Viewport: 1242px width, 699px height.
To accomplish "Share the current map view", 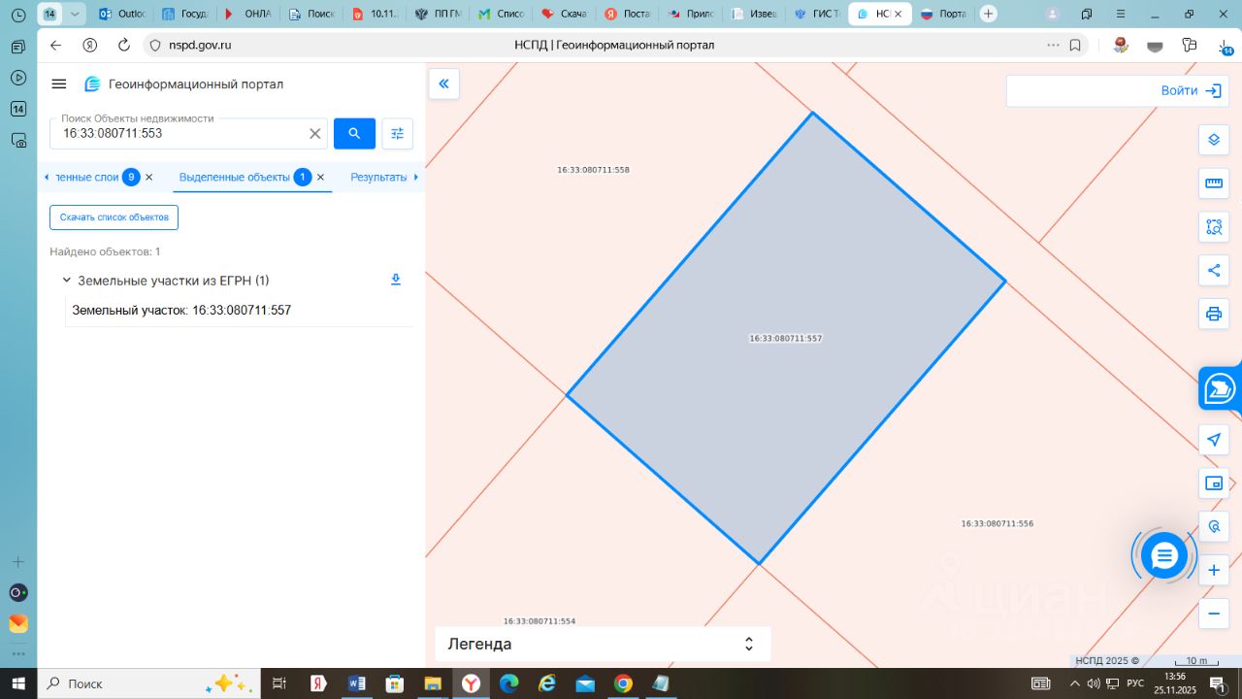I will 1214,271.
